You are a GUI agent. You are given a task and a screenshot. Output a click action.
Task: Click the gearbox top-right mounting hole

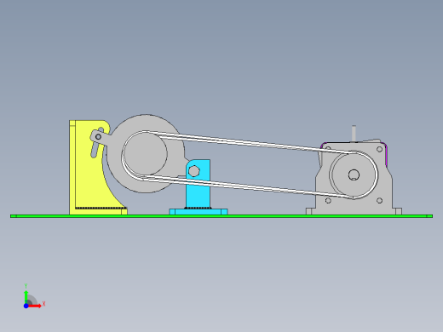pos(379,149)
